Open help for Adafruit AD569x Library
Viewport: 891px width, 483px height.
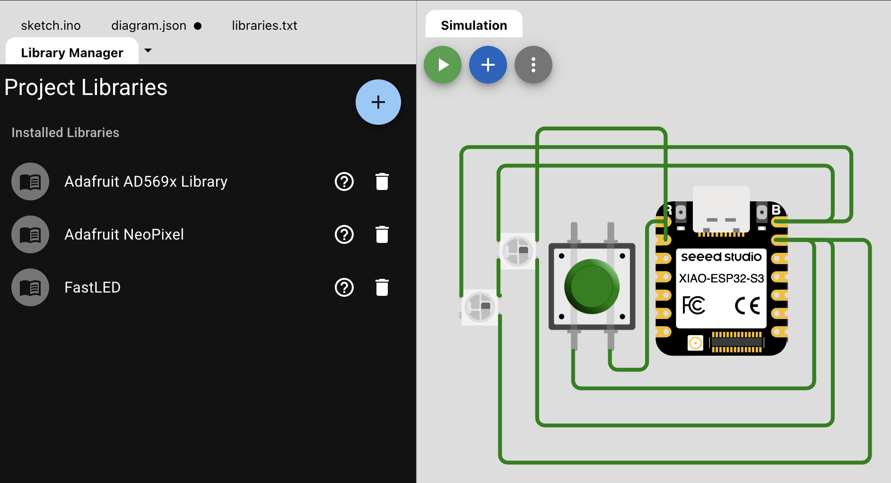345,181
